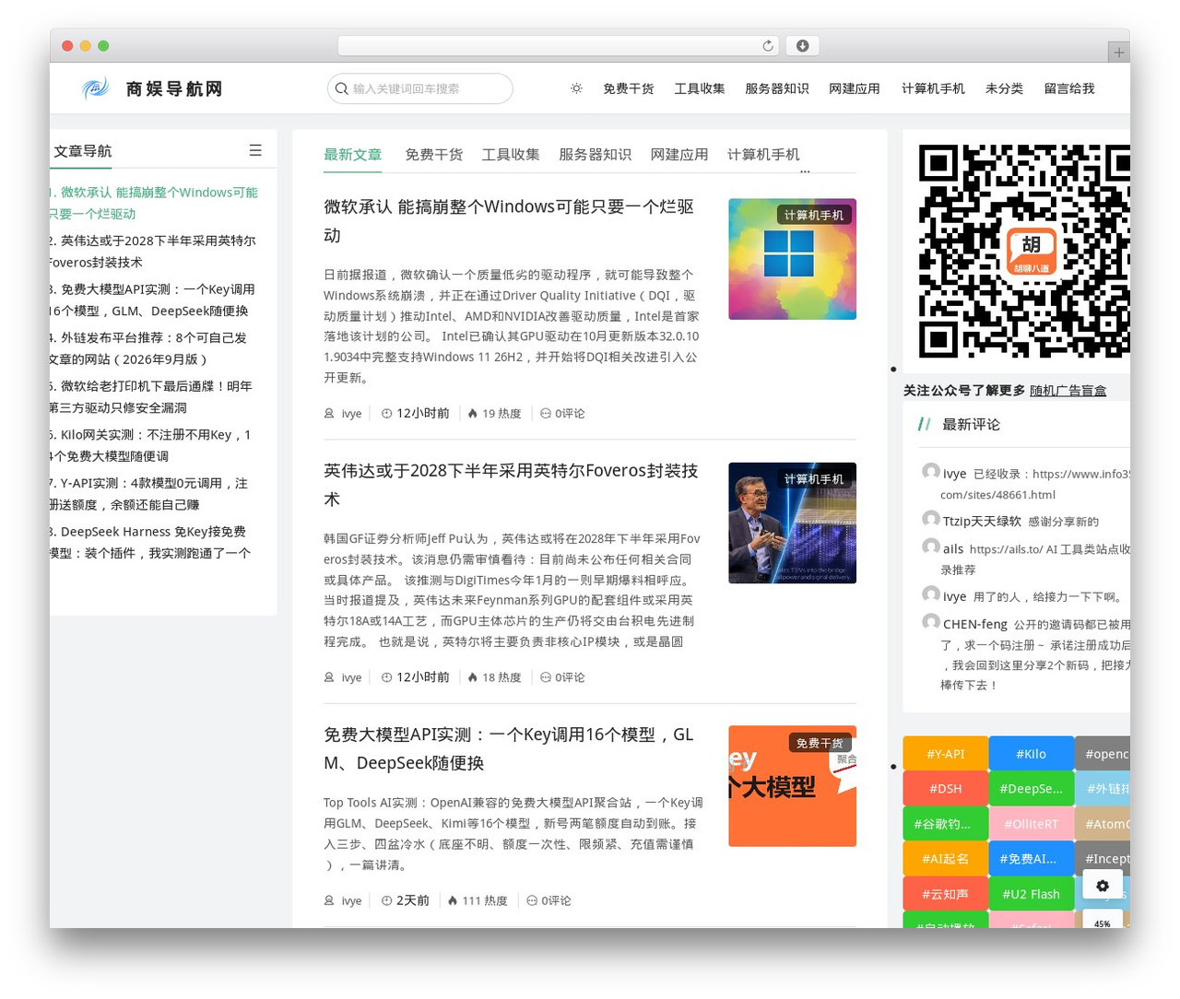The image size is (1180, 999).
Task: Open the #OlliteRT pink tag
Action: pyautogui.click(x=1032, y=824)
